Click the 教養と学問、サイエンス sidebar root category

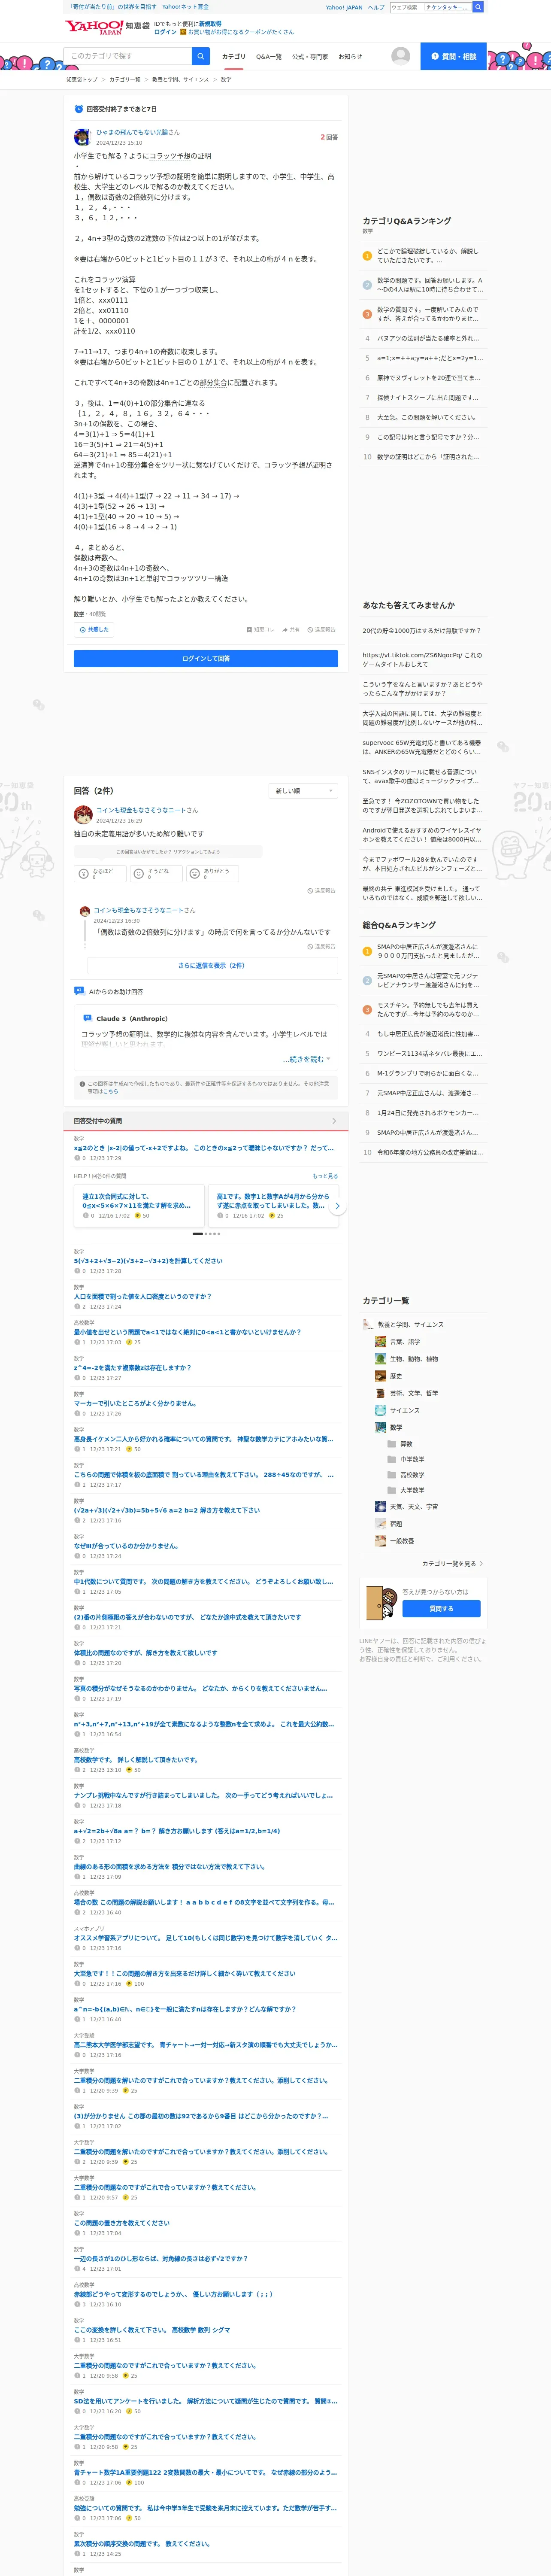click(x=411, y=1325)
